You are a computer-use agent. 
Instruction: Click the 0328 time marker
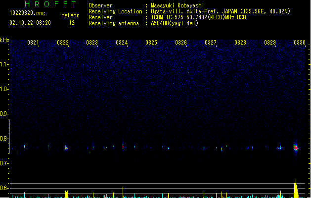click(x=240, y=43)
